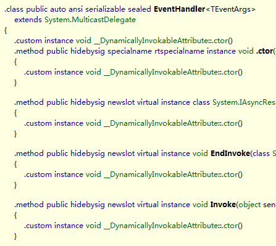Click the bold .ctor method name
276x246 pixels.
pyautogui.click(x=264, y=51)
